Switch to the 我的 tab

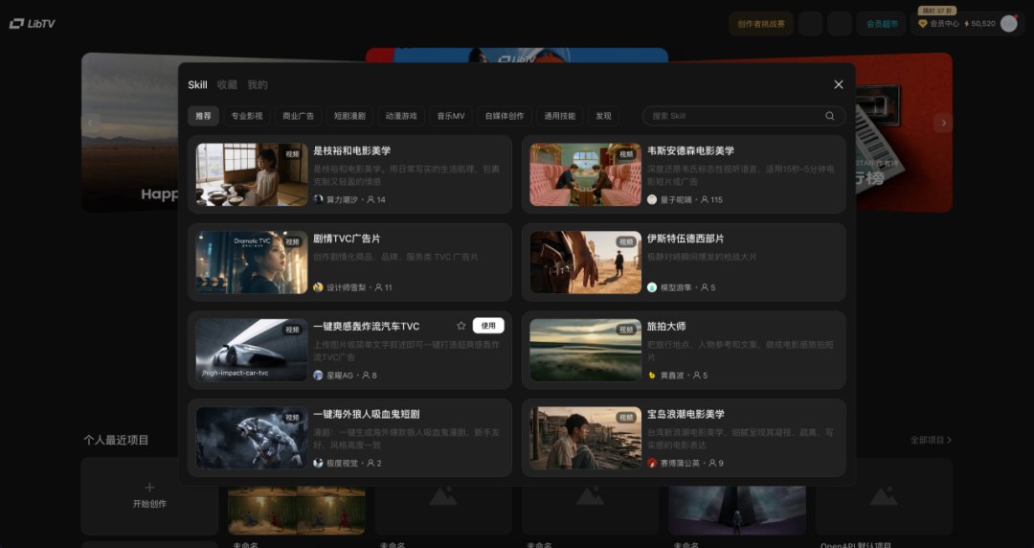click(258, 84)
